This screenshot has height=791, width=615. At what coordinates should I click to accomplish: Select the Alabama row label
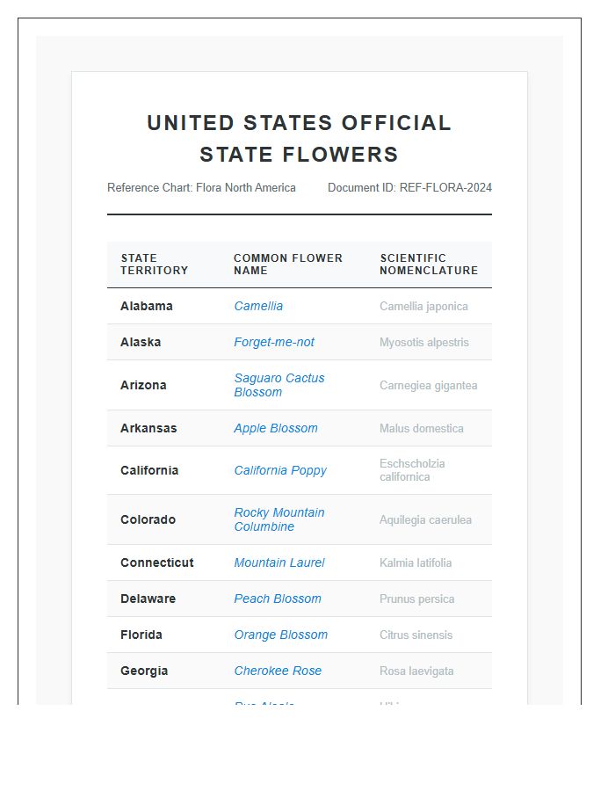pos(147,306)
